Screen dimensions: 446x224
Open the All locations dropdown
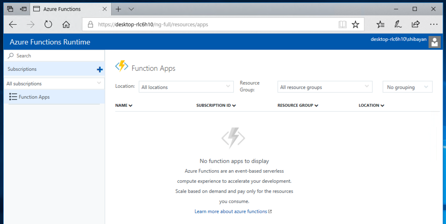pyautogui.click(x=186, y=87)
